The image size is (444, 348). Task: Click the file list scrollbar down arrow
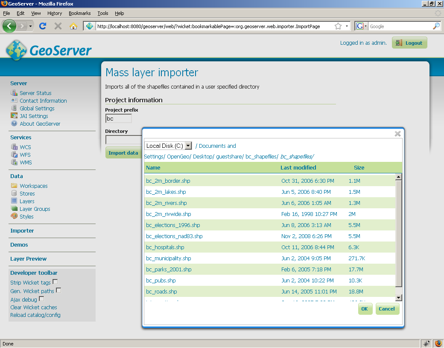tap(399, 298)
